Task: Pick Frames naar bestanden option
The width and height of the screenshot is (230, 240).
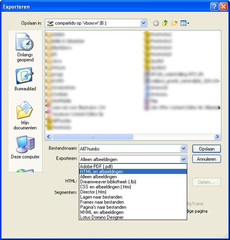Action: click(133, 202)
